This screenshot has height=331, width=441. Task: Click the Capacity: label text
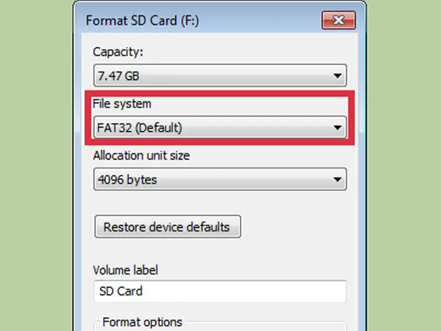click(x=118, y=52)
